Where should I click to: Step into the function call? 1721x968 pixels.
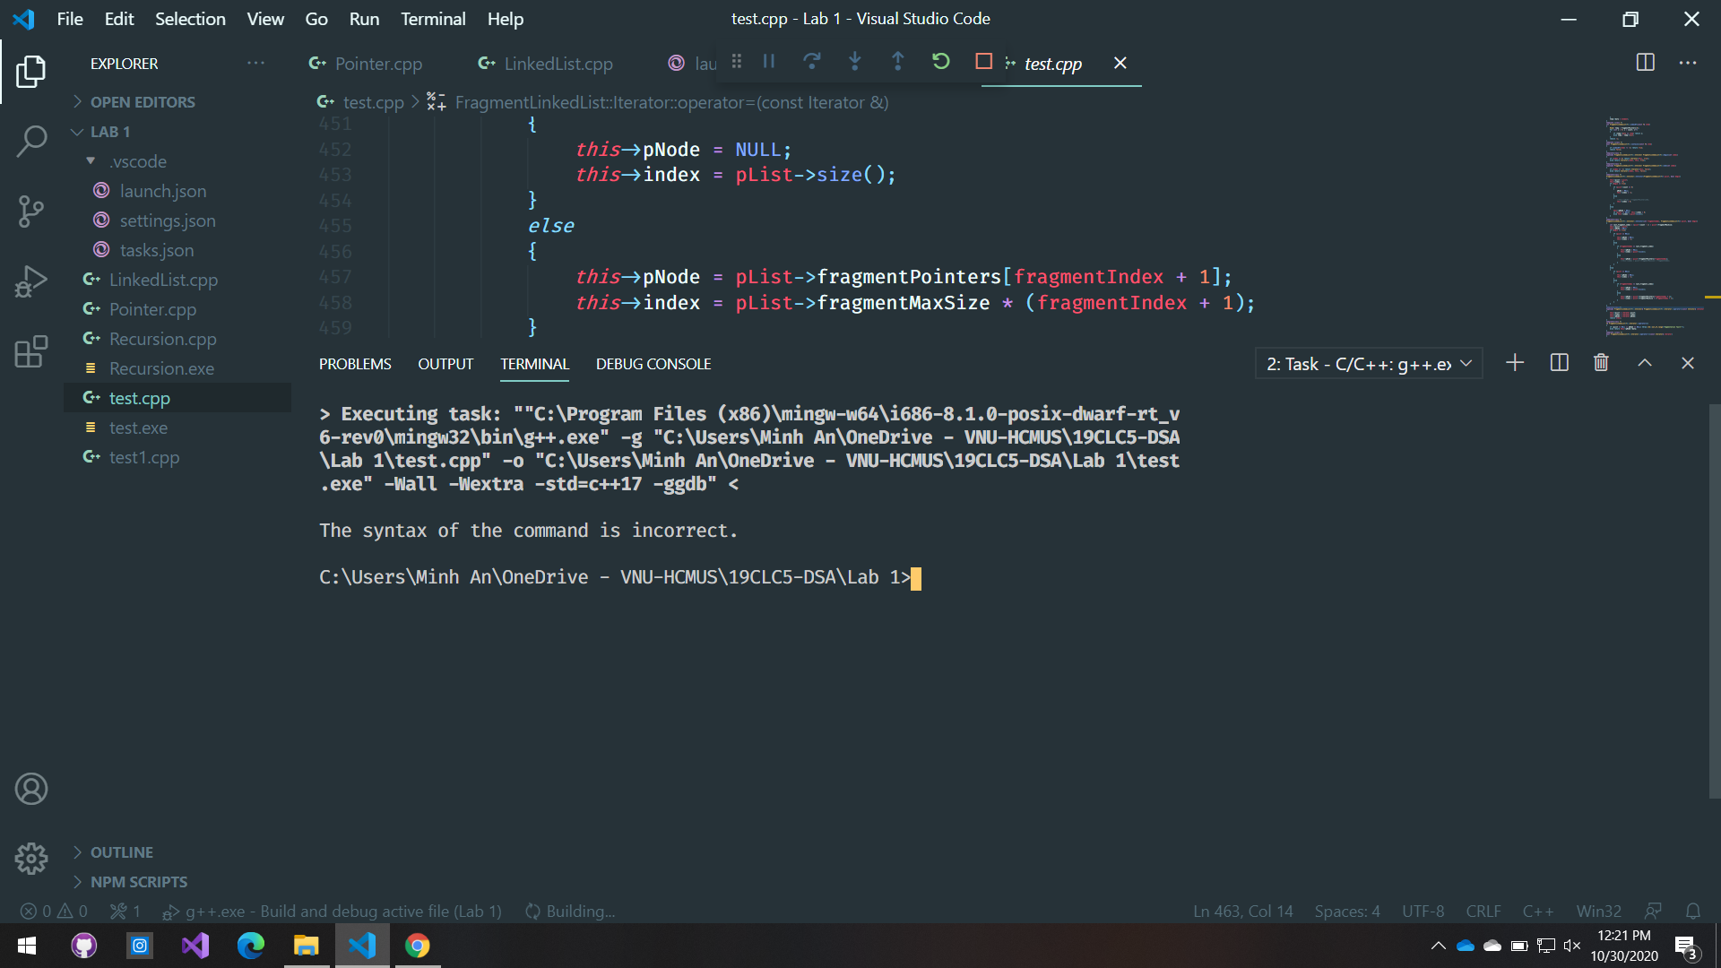click(x=854, y=61)
